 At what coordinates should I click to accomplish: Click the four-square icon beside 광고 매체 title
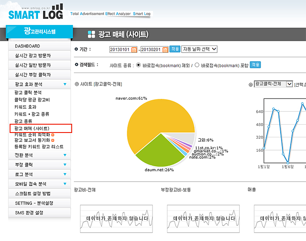(91, 34)
